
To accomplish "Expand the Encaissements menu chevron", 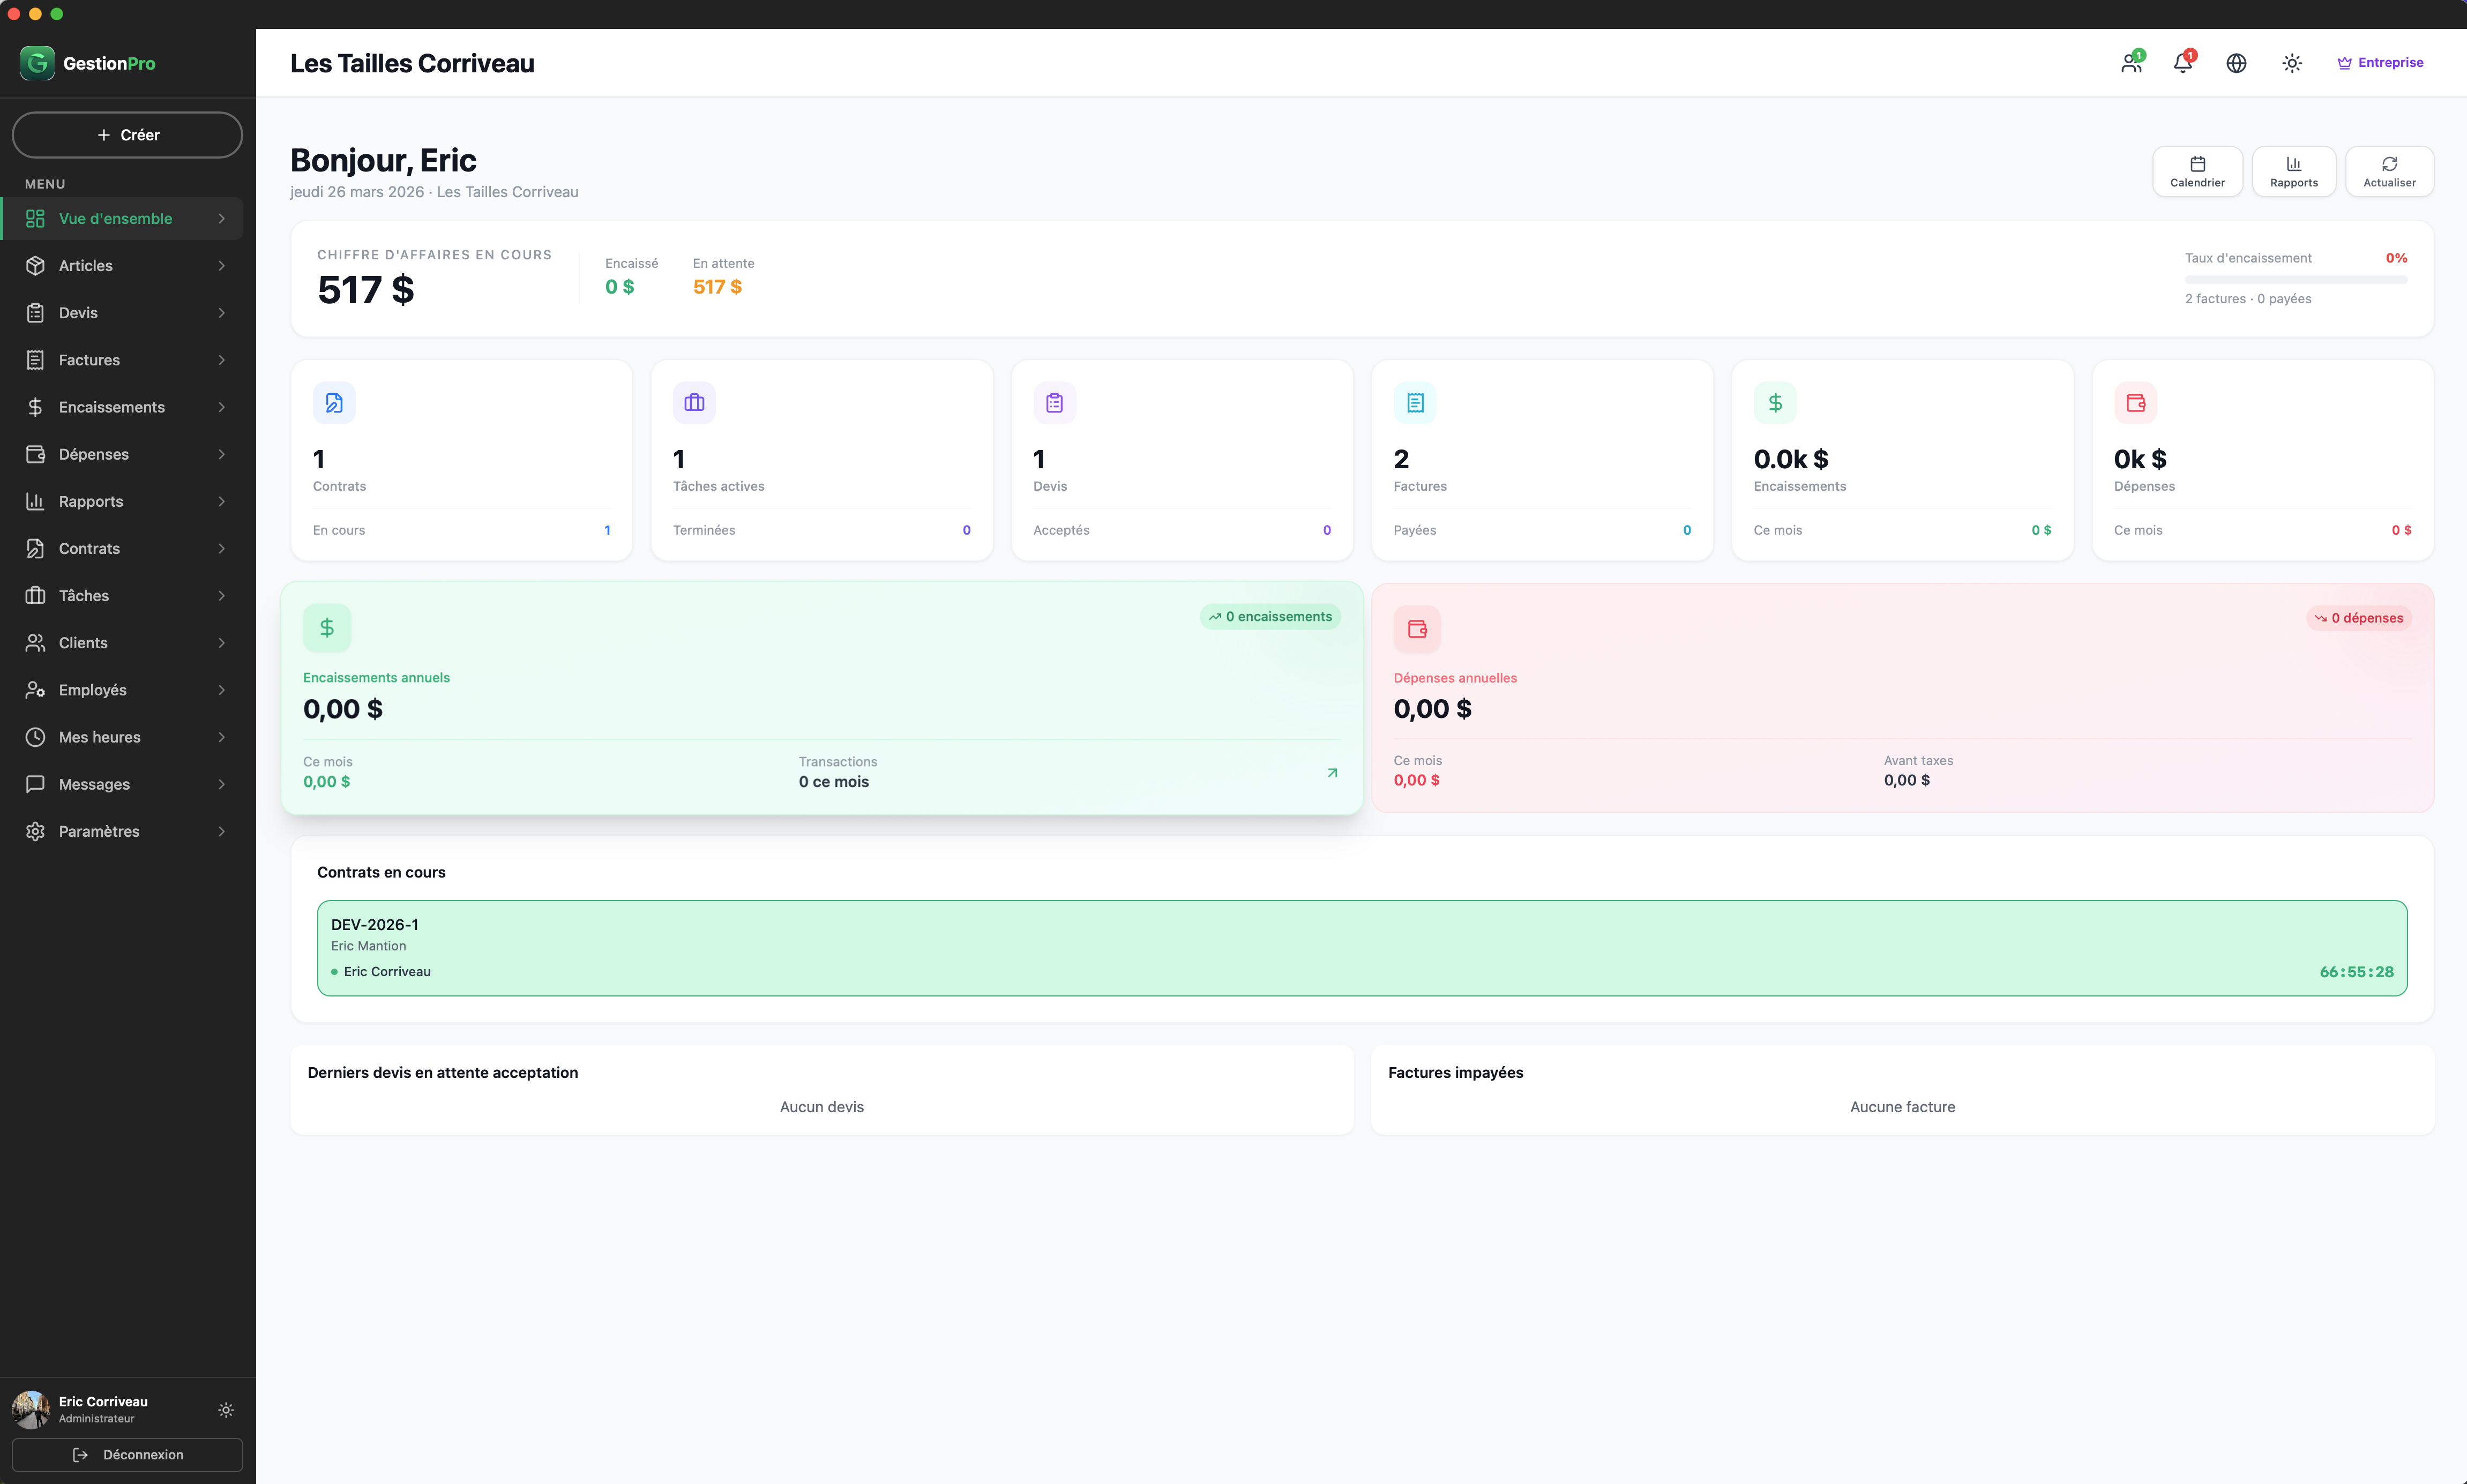I will coord(221,407).
